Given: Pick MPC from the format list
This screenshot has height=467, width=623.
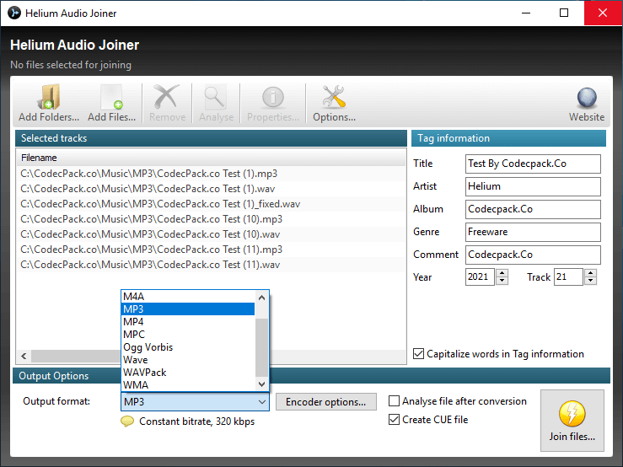Looking at the screenshot, I should point(187,335).
